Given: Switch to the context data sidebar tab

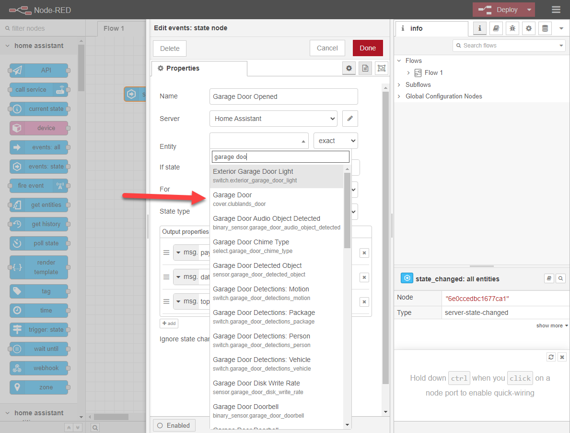Looking at the screenshot, I should click(x=545, y=28).
